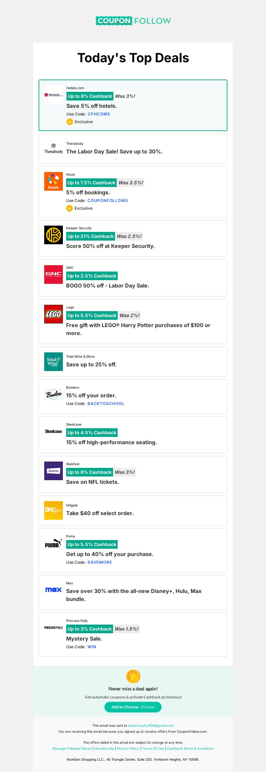Click the blue Max logo
The image size is (266, 772).
tap(54, 590)
